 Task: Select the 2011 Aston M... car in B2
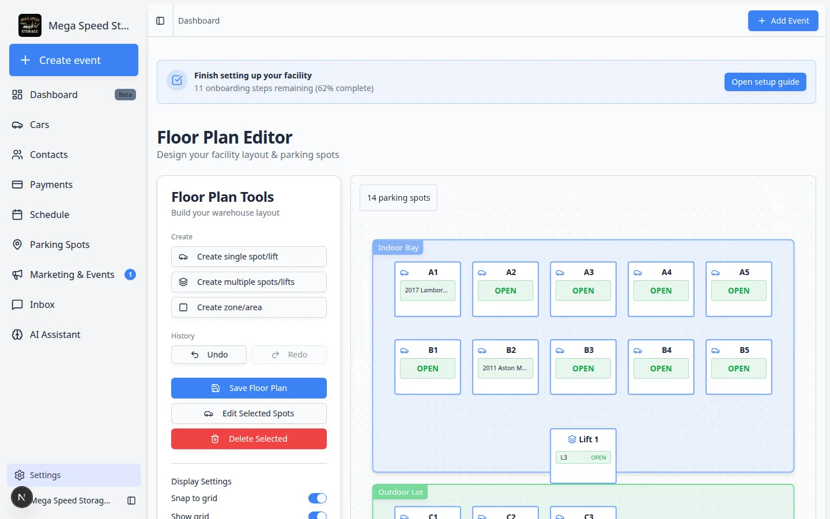505,368
